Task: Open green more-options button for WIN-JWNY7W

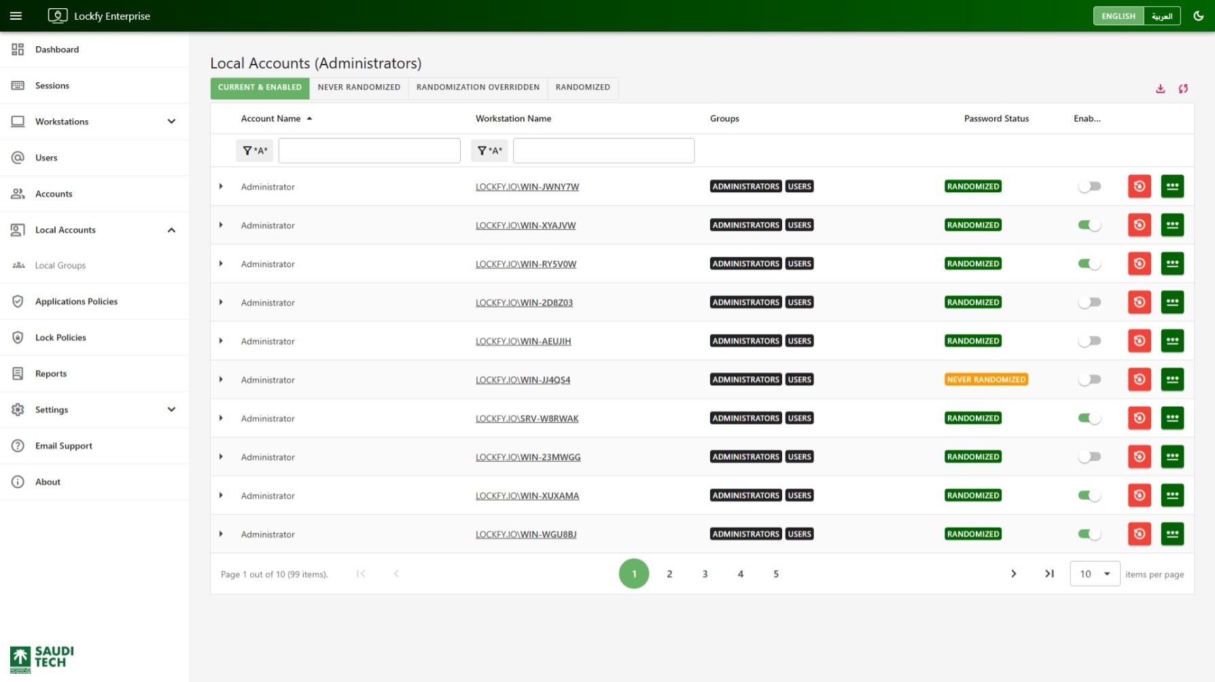Action: [1172, 186]
